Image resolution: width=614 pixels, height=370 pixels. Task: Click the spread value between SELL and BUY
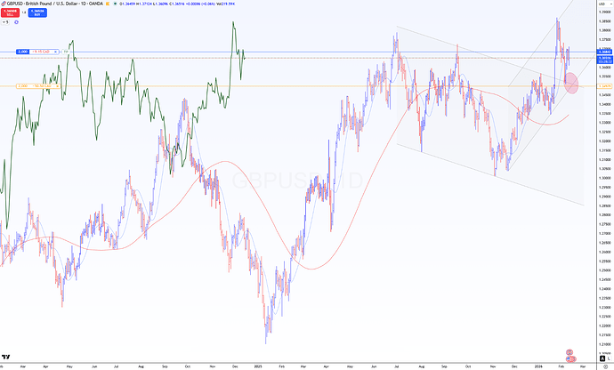tap(24, 12)
